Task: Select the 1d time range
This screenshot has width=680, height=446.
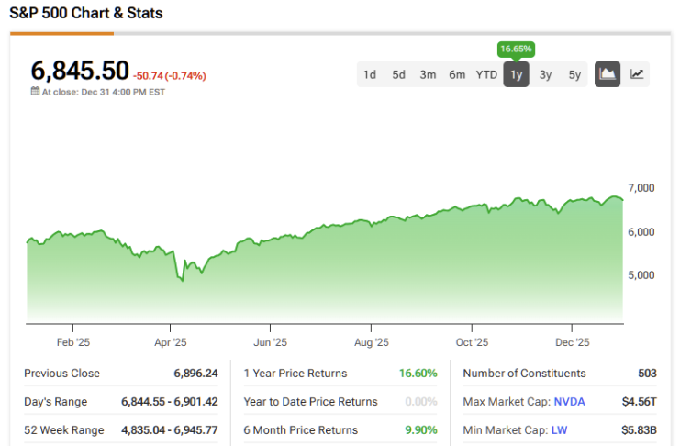Action: point(370,74)
